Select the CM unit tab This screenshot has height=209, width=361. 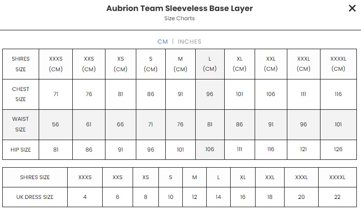pyautogui.click(x=163, y=41)
